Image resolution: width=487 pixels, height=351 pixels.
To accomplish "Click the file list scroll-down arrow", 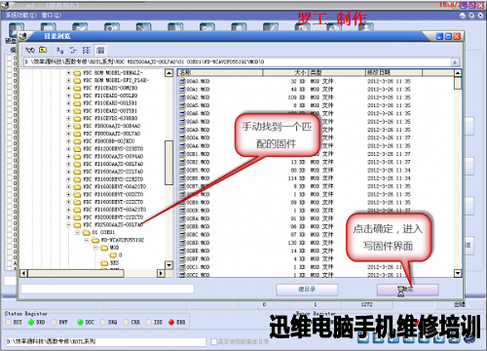I will pyautogui.click(x=458, y=273).
